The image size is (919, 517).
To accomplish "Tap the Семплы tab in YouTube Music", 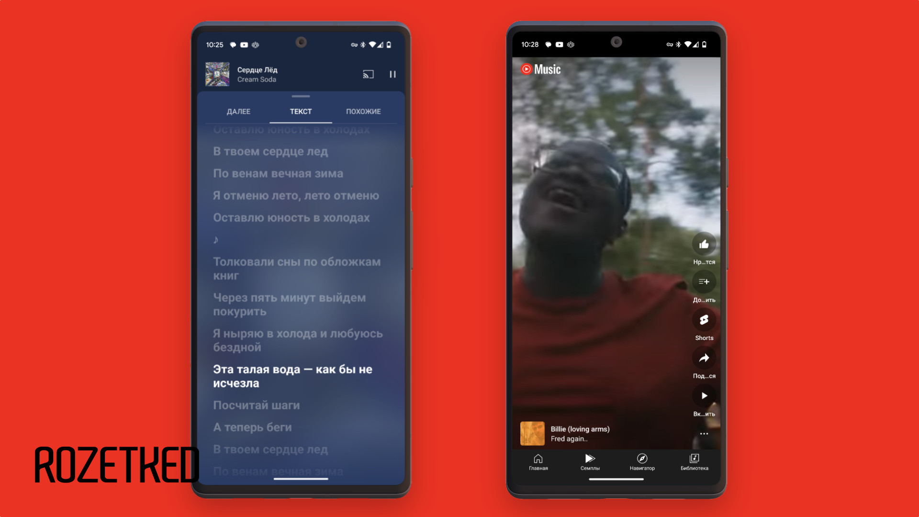I will point(588,461).
